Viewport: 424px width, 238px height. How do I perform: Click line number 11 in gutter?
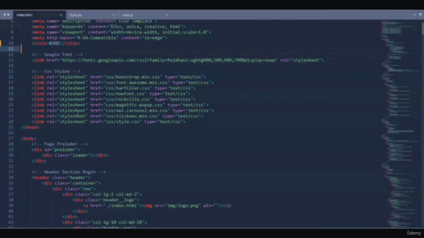(11, 49)
